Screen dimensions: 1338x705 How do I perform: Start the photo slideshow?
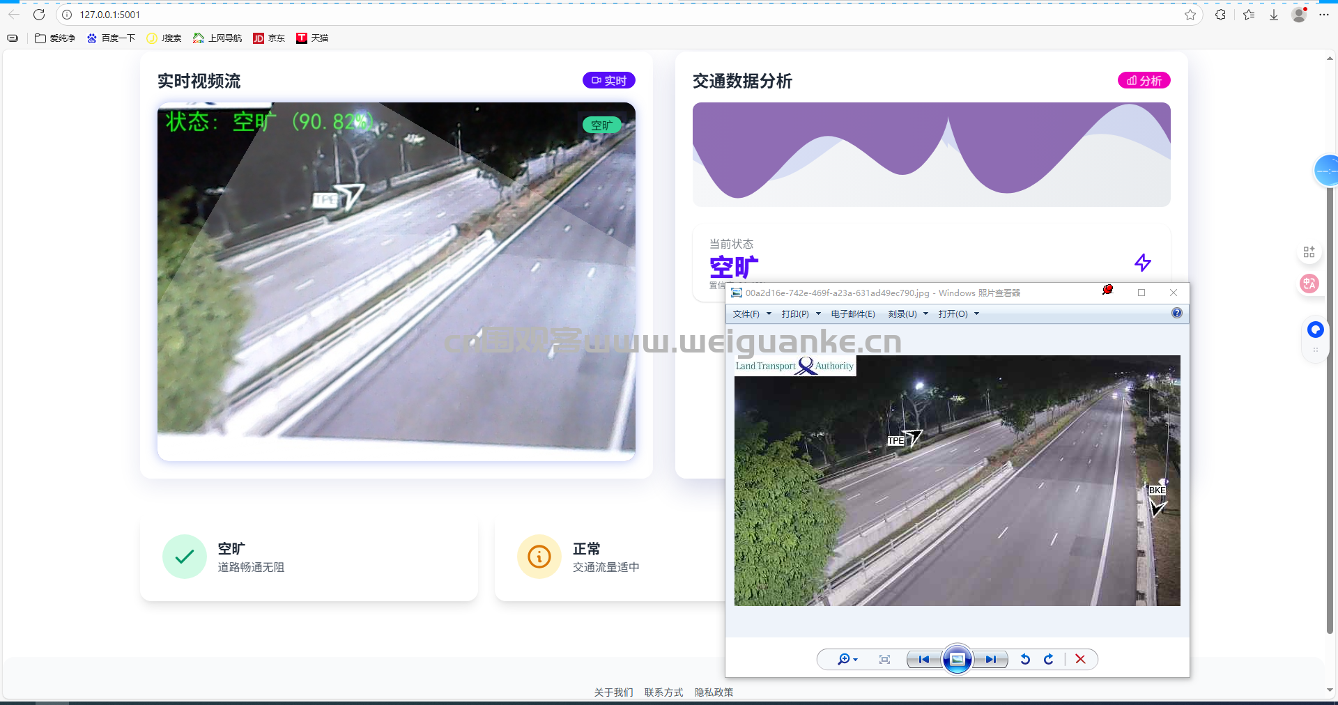[x=958, y=659]
